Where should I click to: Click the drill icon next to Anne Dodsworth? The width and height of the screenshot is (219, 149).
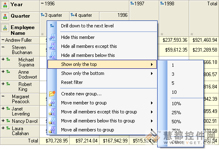pos(8,72)
